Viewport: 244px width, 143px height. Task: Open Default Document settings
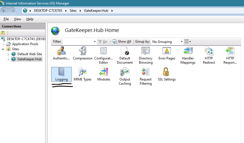pos(125,55)
